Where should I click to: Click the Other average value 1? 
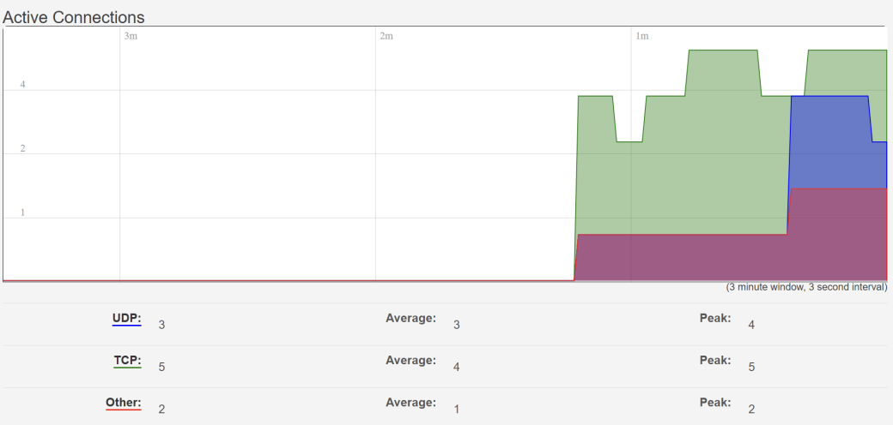456,409
